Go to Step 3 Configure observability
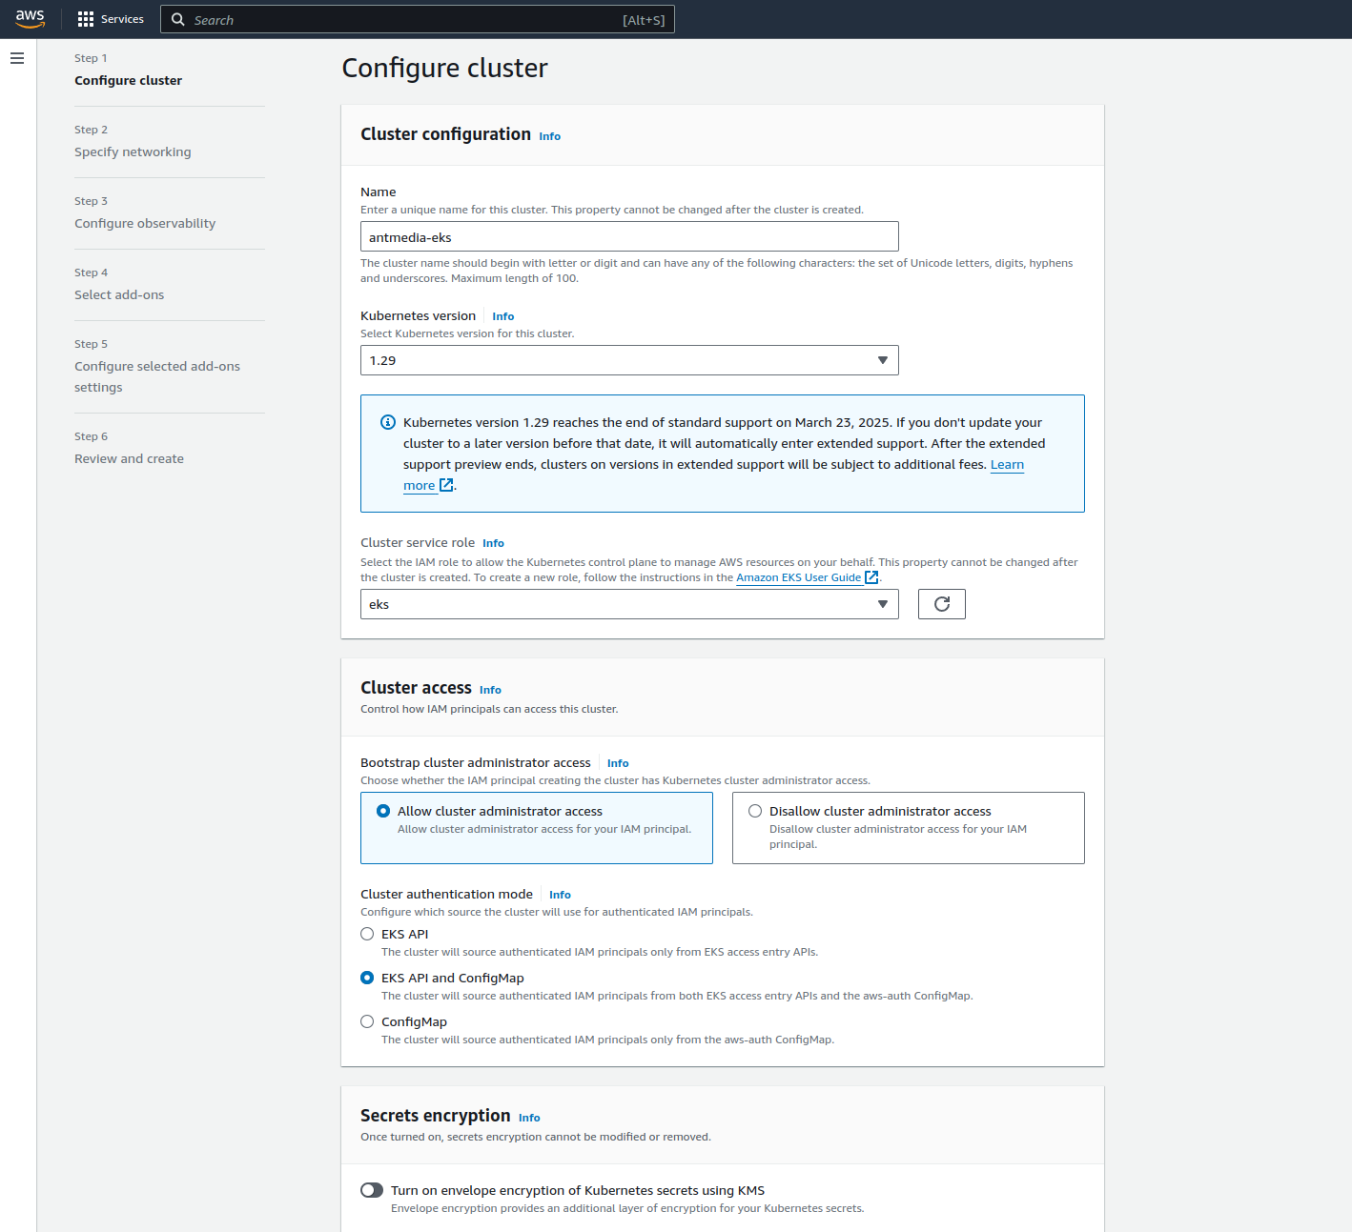The width and height of the screenshot is (1352, 1232). click(145, 223)
